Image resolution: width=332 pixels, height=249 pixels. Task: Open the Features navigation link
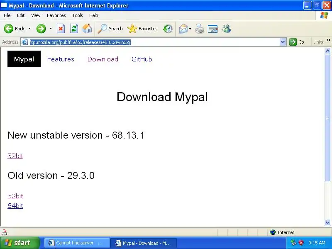[x=61, y=59]
